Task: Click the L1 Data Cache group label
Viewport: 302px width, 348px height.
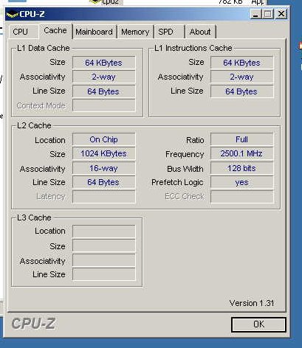Action: click(44, 48)
